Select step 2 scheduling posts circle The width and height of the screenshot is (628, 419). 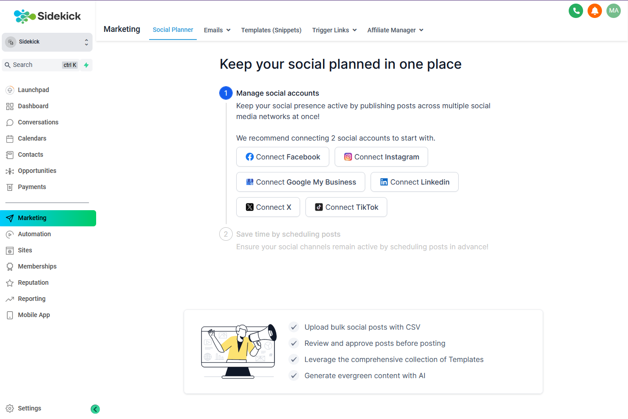coord(226,234)
